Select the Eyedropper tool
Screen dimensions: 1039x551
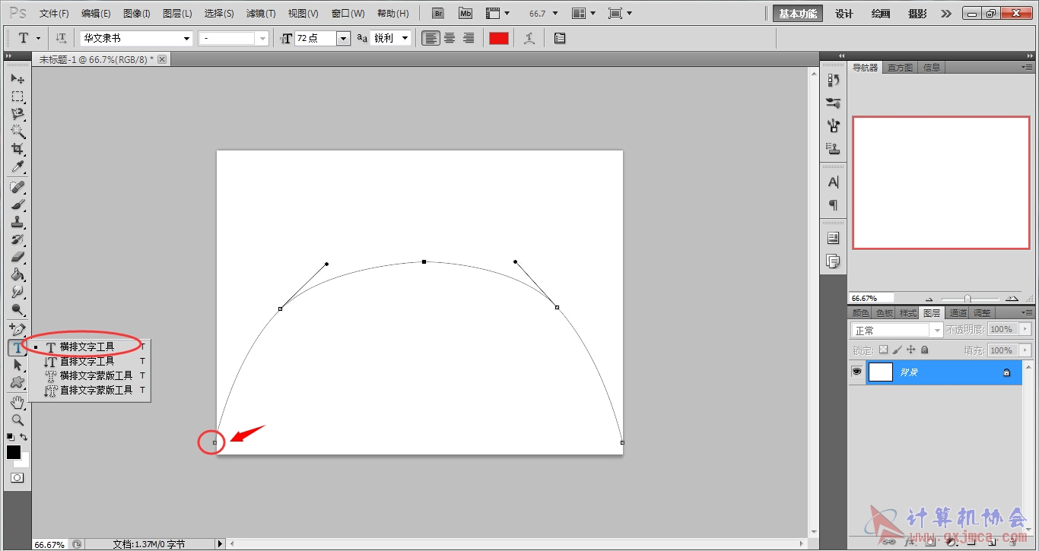tap(17, 166)
